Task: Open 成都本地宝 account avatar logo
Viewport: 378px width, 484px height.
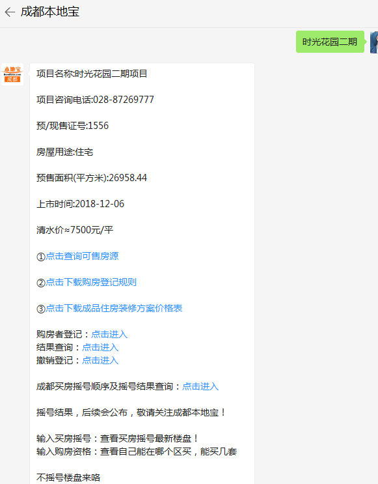Action: click(12, 74)
